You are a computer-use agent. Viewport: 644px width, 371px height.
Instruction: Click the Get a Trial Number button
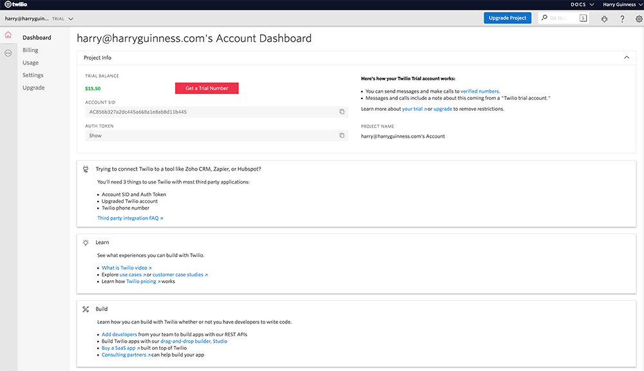click(x=207, y=88)
